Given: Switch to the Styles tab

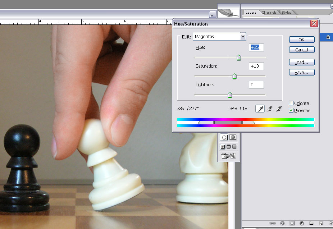Looking at the screenshot, I should (286, 13).
